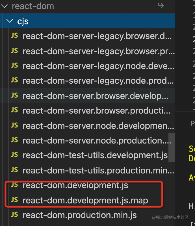Click JS icon of react-dom.development.js.map

(x=14, y=200)
